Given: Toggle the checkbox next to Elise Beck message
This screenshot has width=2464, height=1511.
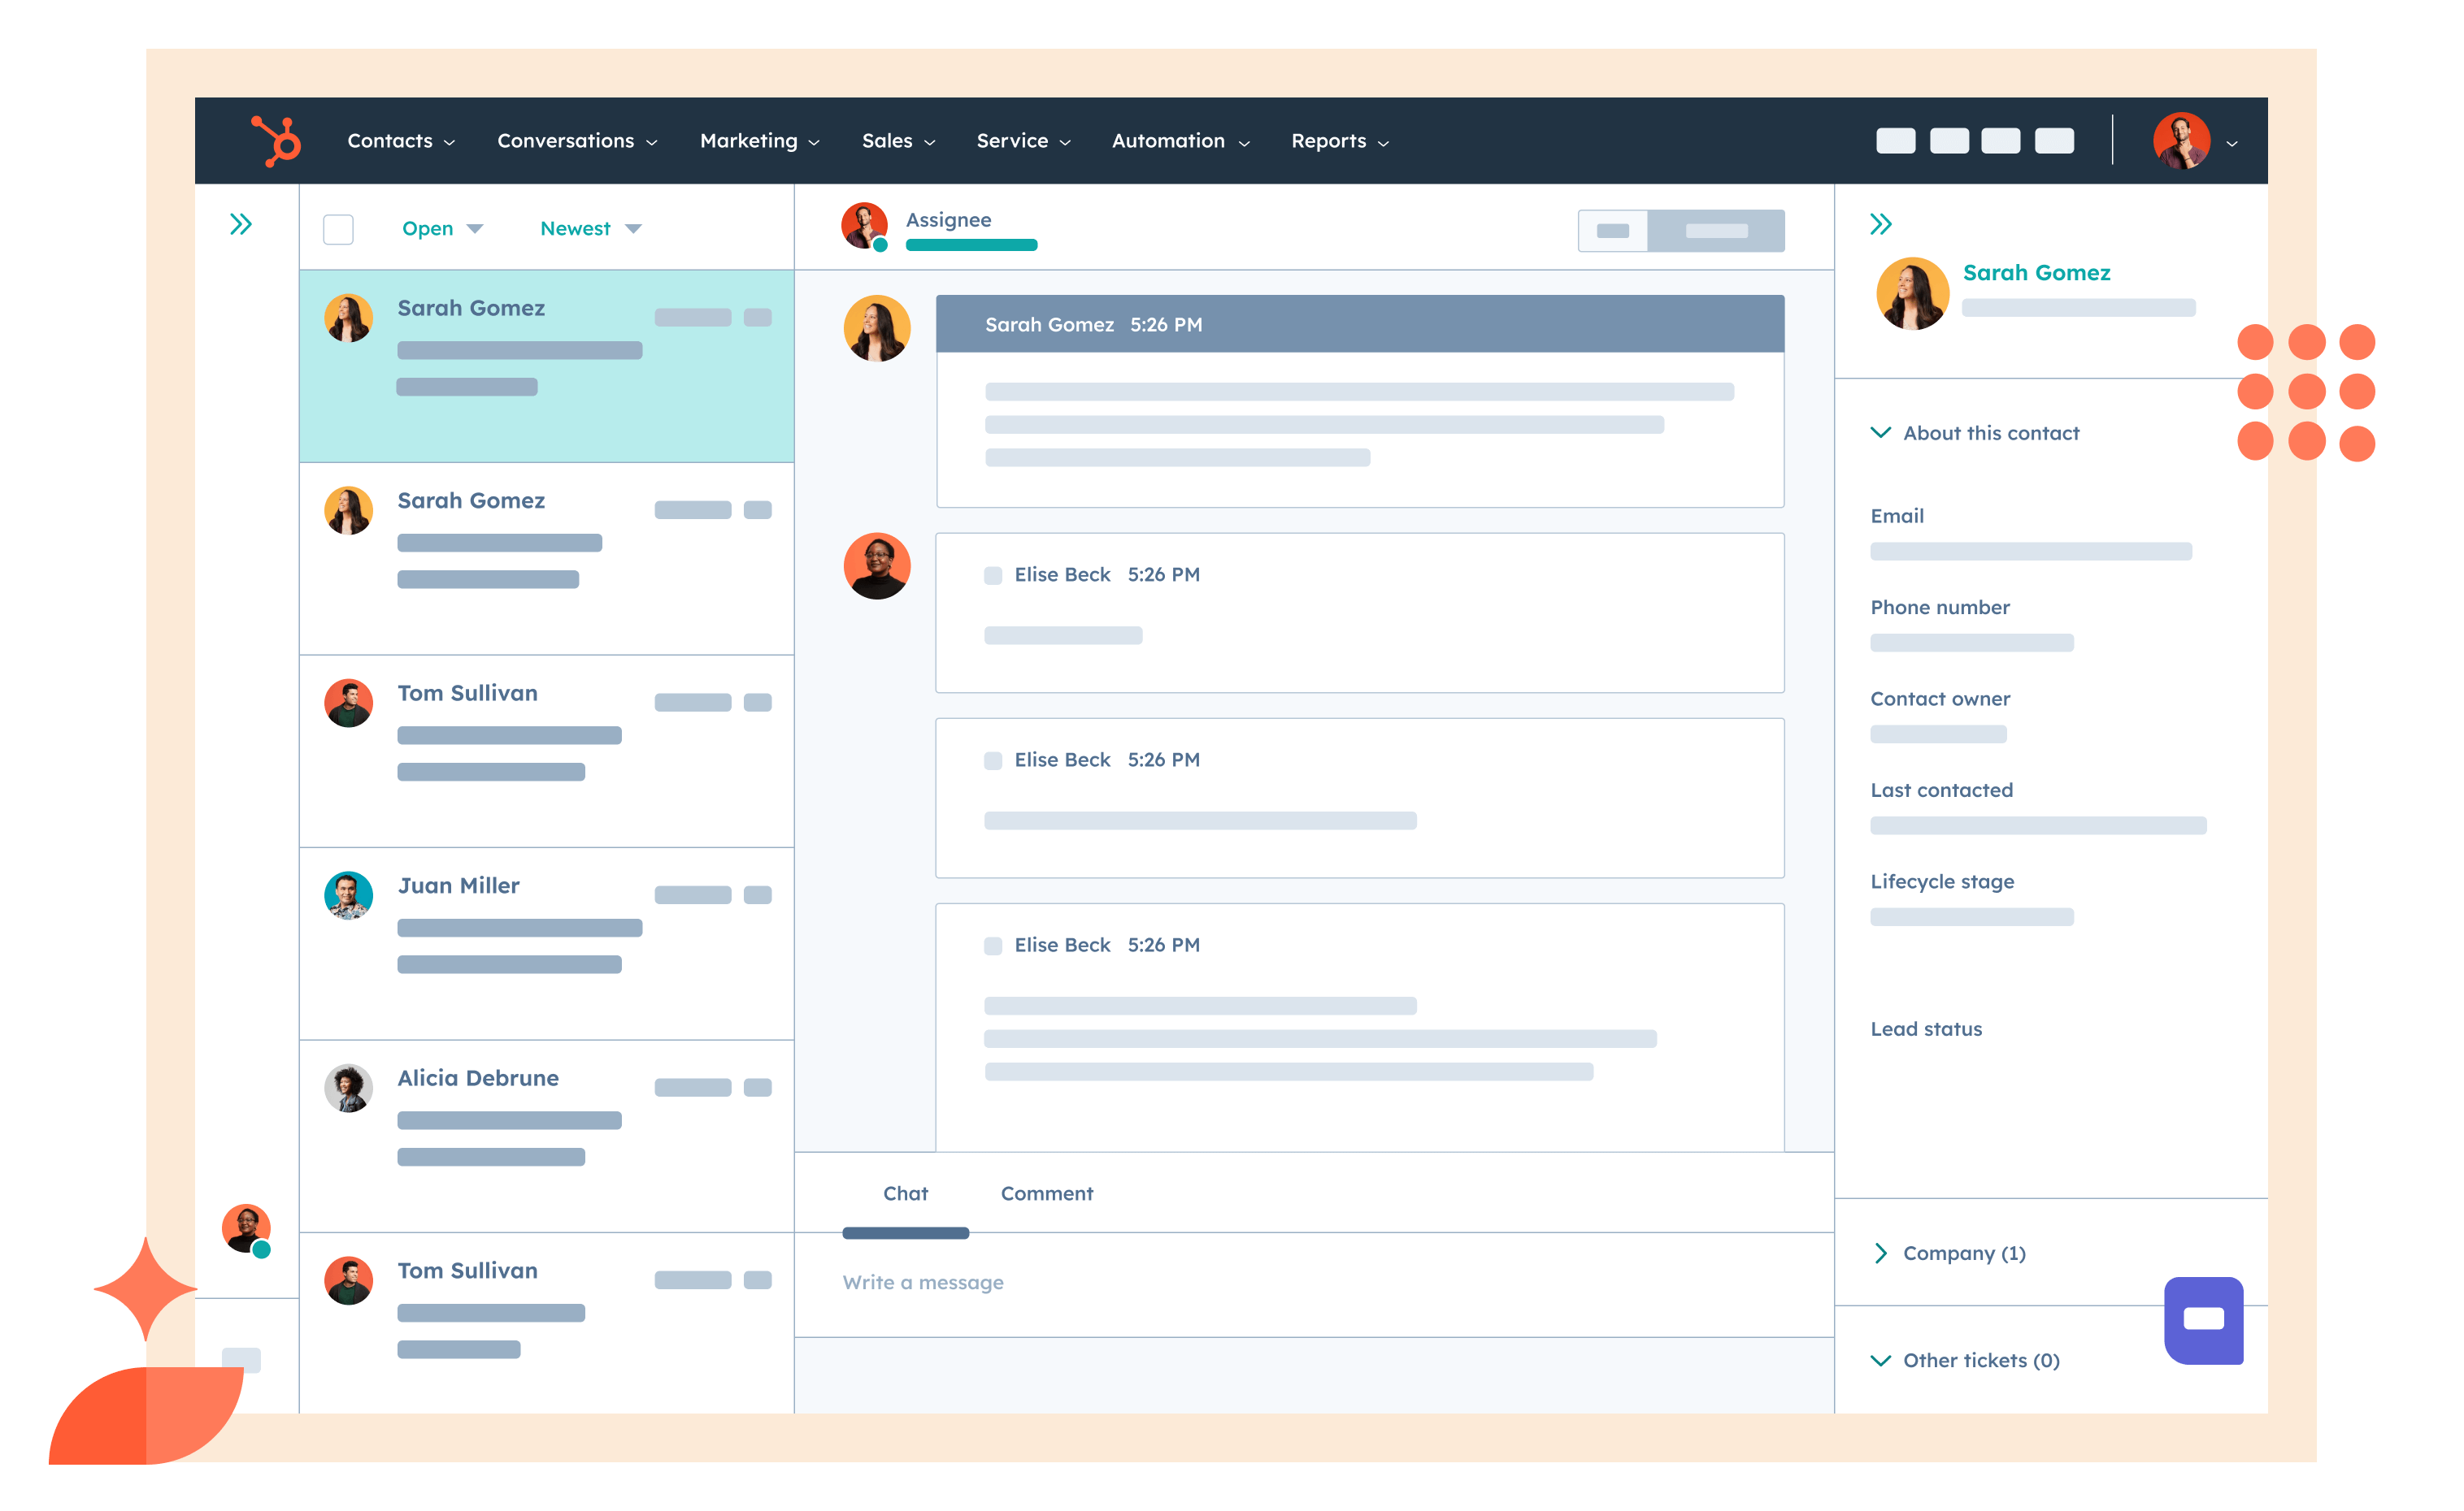Looking at the screenshot, I should coord(993,574).
